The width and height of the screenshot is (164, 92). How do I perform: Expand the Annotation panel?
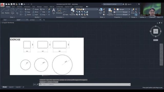click(x=60, y=17)
